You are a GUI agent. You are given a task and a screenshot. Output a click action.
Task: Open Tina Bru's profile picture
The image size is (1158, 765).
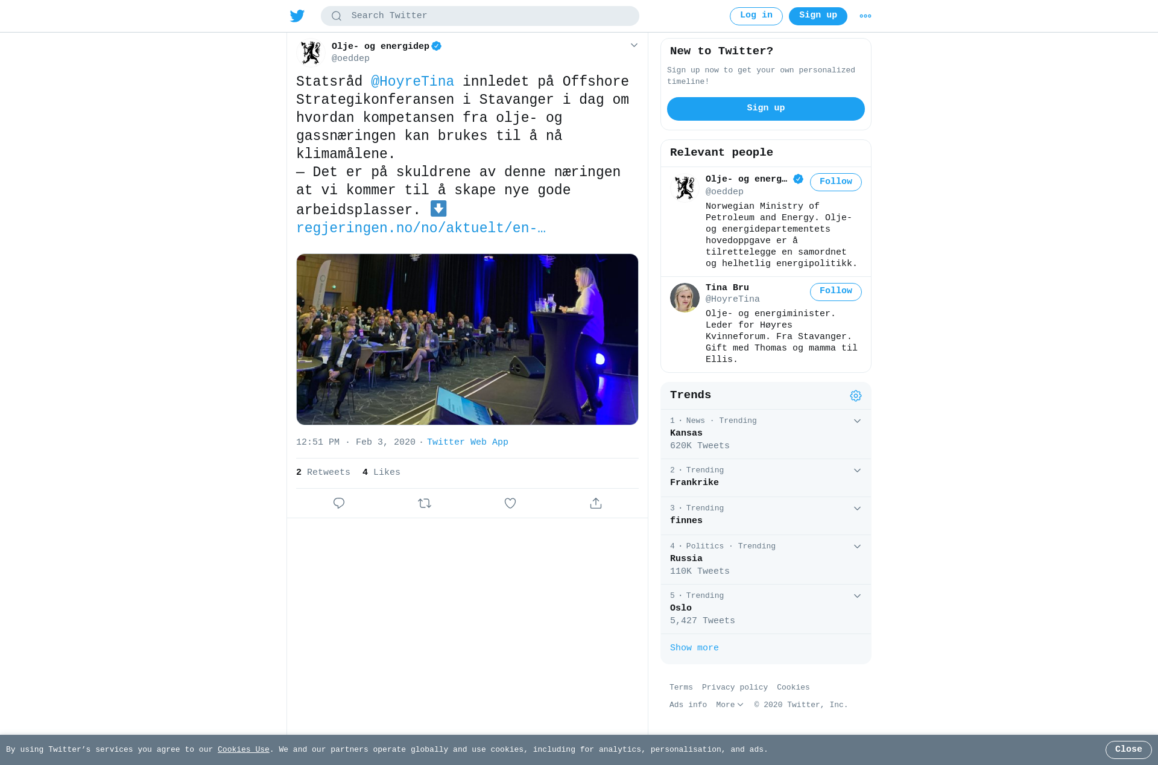point(685,297)
